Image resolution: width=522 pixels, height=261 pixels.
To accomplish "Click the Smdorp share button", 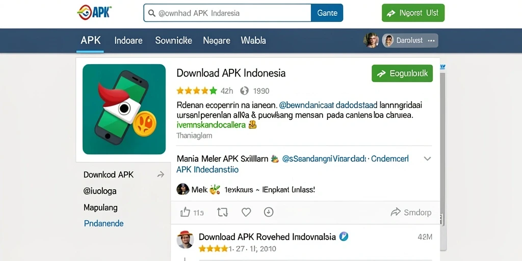I will coord(411,213).
